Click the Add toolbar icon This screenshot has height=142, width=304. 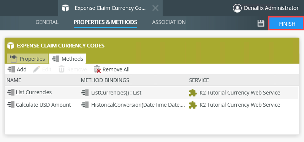pos(11,69)
